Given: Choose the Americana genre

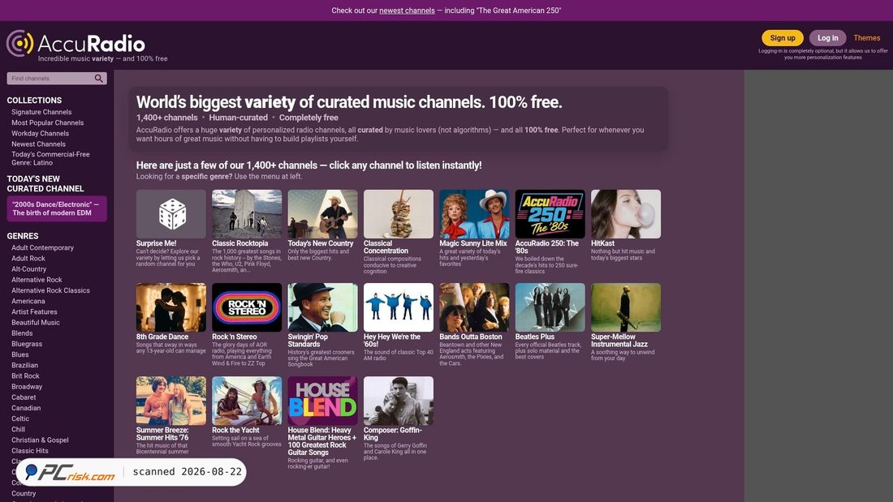Looking at the screenshot, I should 28,301.
